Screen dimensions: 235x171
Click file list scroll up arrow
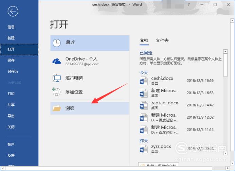pyautogui.click(x=225, y=51)
